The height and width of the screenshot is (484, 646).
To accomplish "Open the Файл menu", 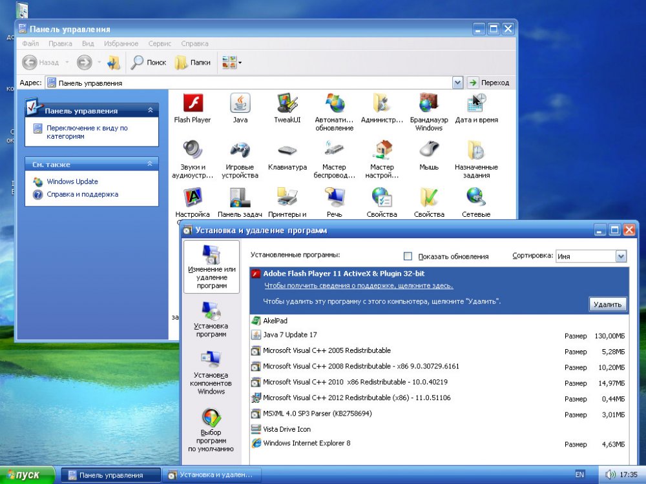I will [x=30, y=44].
